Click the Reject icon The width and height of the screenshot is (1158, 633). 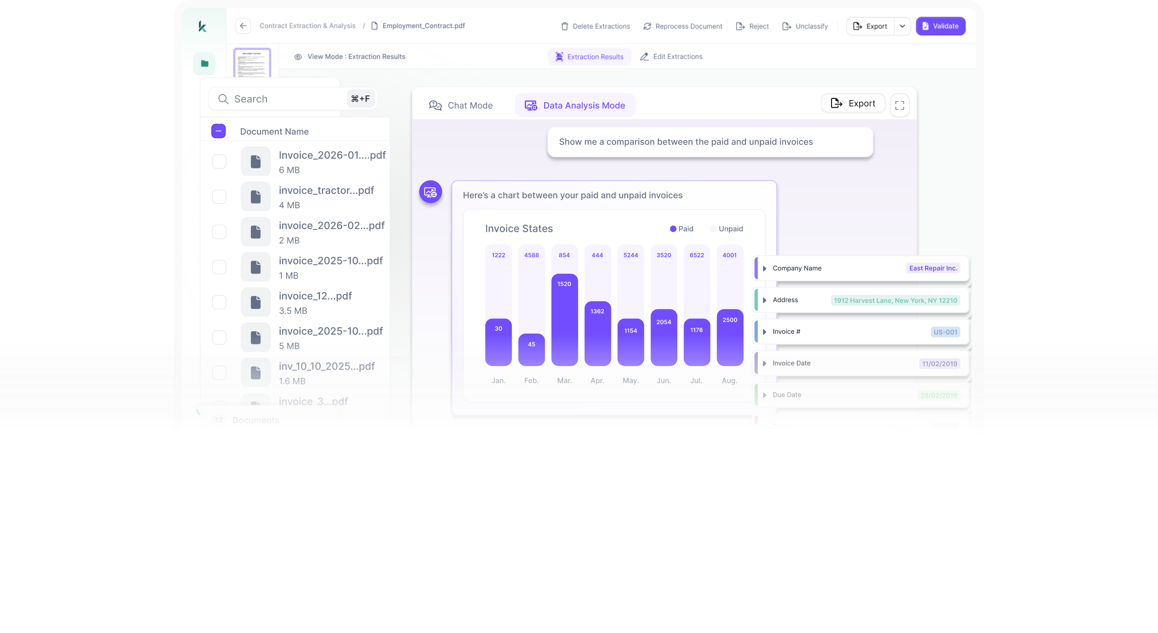click(x=740, y=26)
